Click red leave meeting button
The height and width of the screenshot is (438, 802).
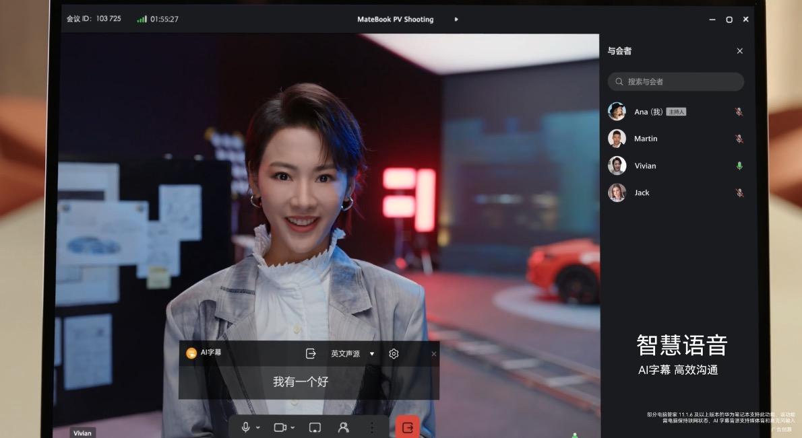point(408,427)
